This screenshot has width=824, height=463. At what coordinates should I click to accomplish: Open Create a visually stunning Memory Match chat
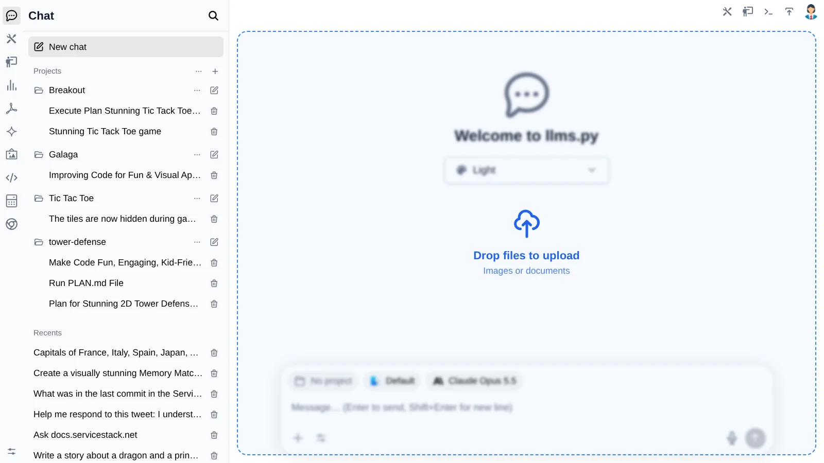(x=118, y=373)
